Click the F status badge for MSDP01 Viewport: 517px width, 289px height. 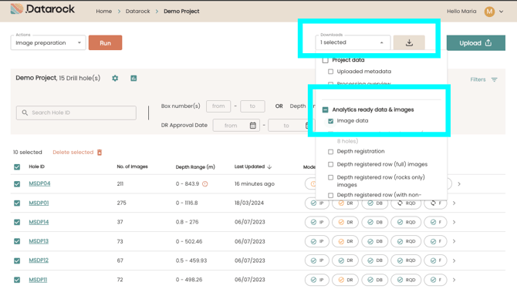[x=435, y=203]
